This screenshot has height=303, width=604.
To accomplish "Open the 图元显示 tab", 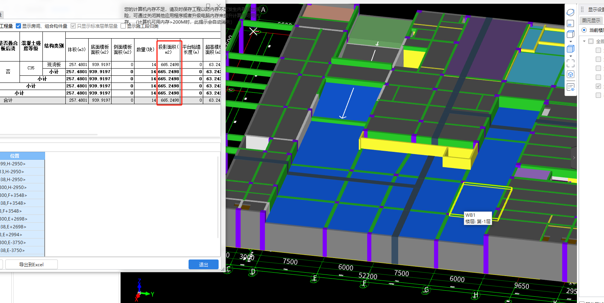I will point(591,20).
